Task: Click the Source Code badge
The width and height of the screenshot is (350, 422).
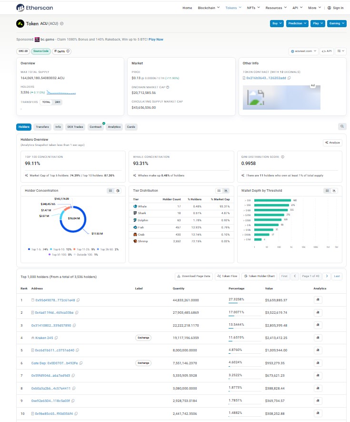Action: click(41, 51)
